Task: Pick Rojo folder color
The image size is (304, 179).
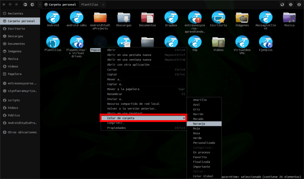Action: [204, 129]
